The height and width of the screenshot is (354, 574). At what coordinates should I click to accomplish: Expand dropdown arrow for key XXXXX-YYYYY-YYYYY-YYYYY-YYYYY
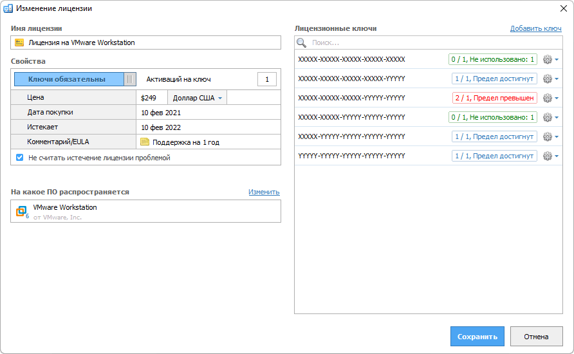(557, 137)
